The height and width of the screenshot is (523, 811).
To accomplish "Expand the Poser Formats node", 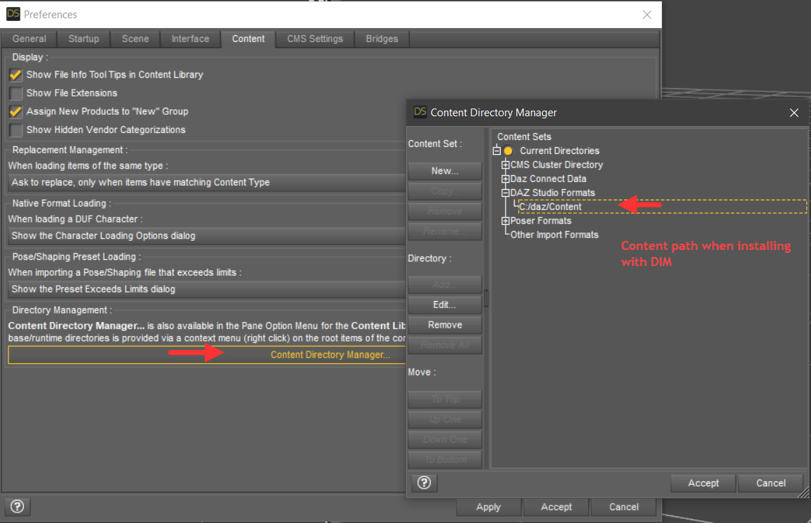I will [506, 221].
